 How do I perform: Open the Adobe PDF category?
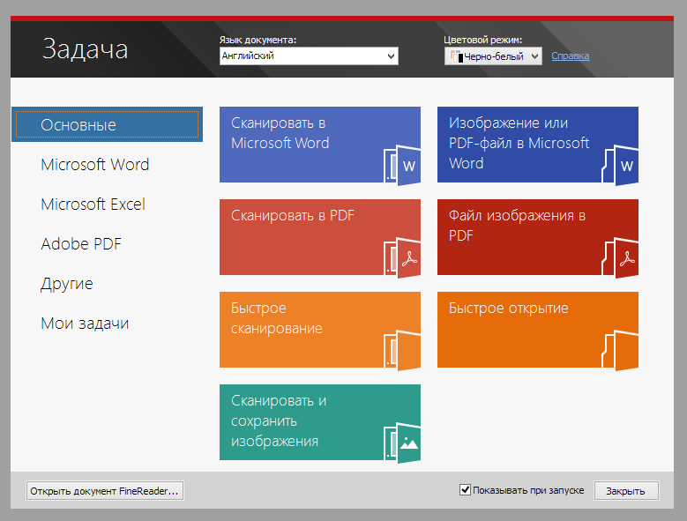(x=81, y=244)
